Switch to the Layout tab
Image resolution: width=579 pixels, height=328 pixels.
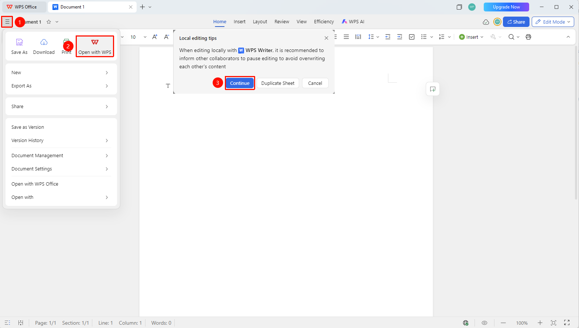260,22
